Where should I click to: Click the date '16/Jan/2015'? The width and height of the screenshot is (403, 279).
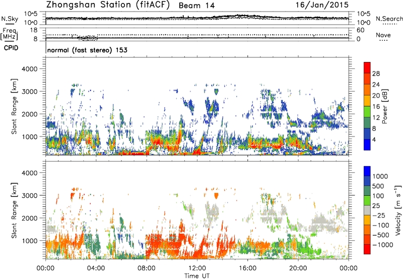click(x=322, y=5)
